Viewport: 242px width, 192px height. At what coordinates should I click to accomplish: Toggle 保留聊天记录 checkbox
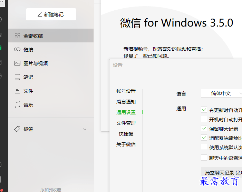coord(204,128)
